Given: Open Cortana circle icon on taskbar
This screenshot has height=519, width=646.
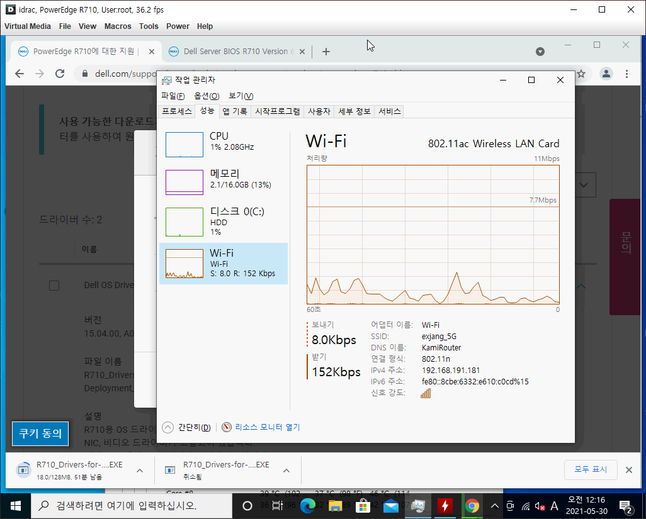Looking at the screenshot, I should point(247,506).
